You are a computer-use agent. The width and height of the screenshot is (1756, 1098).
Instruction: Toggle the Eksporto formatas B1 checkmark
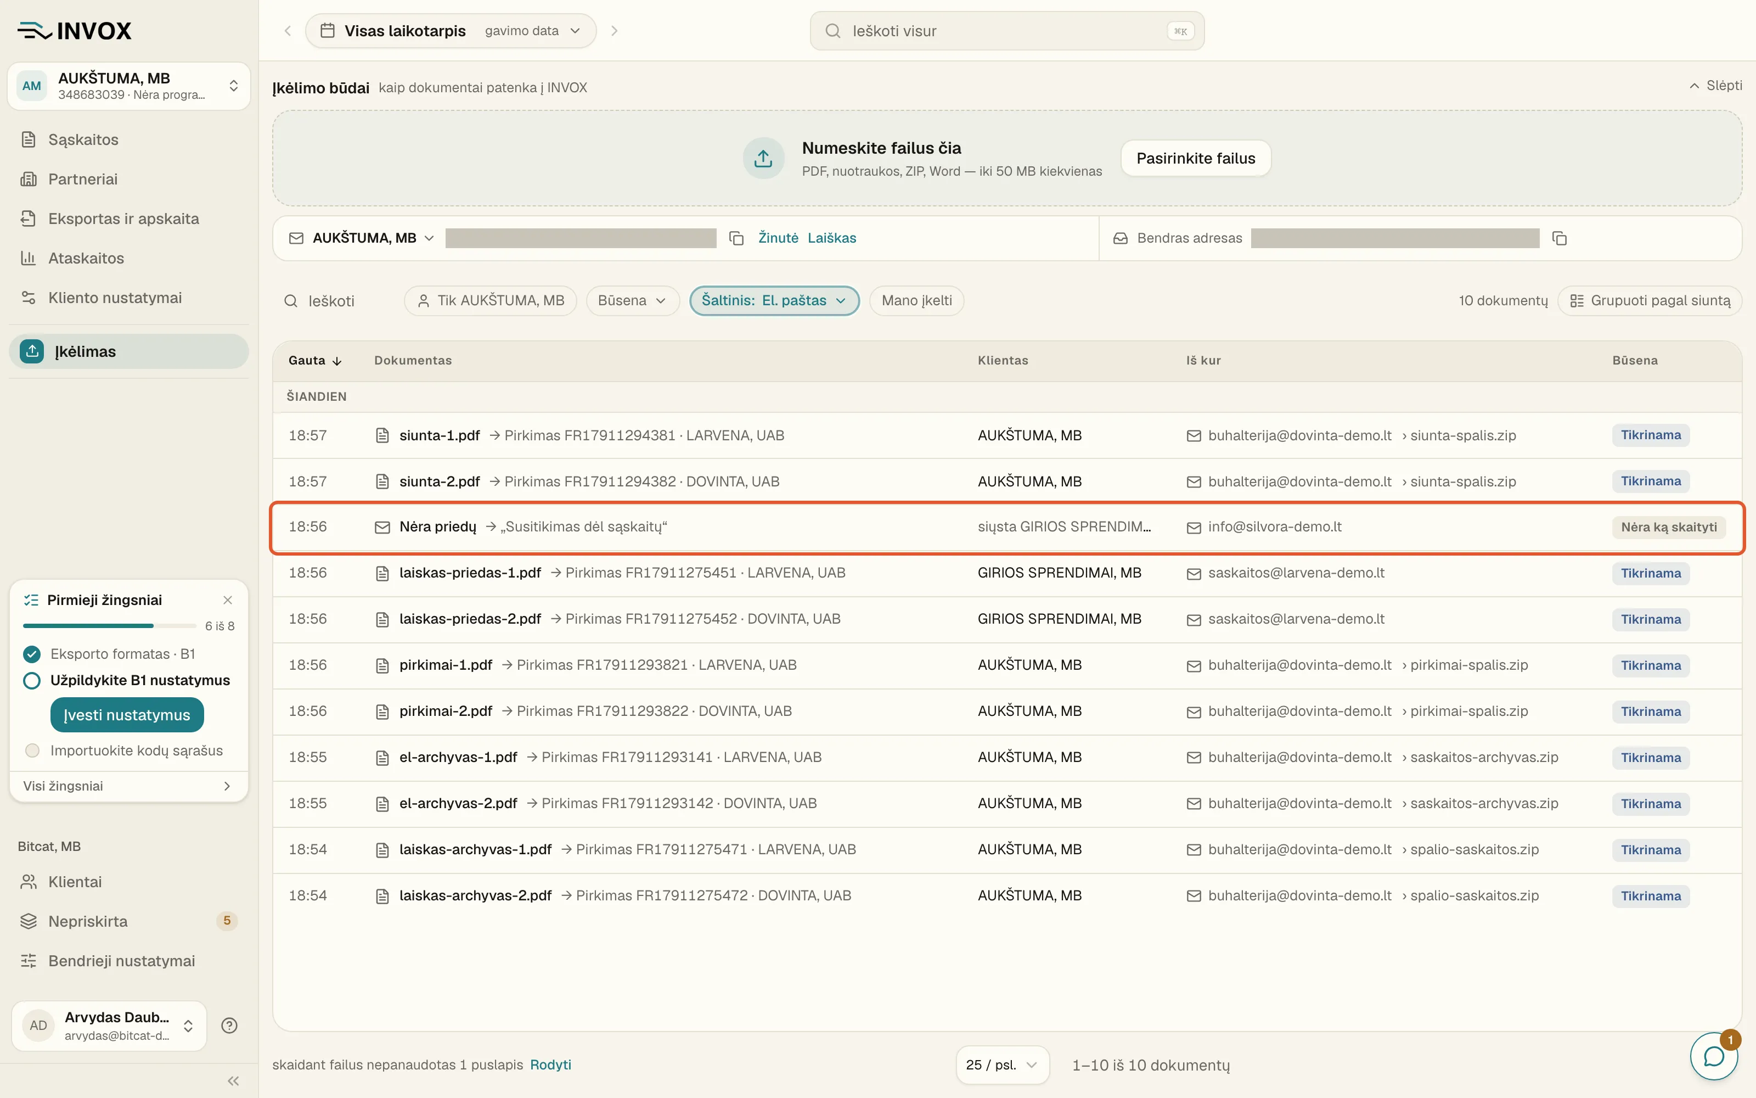coord(32,654)
